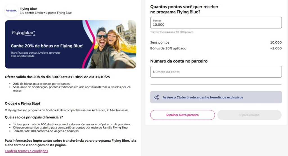The height and width of the screenshot is (156, 288).
Task: Click the Transferência mínima 10.000 pontos hint
Action: [x=172, y=32]
